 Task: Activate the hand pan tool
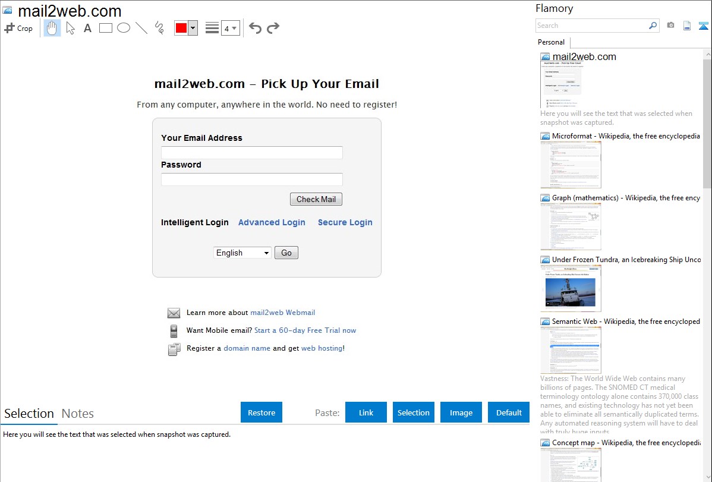(52, 28)
